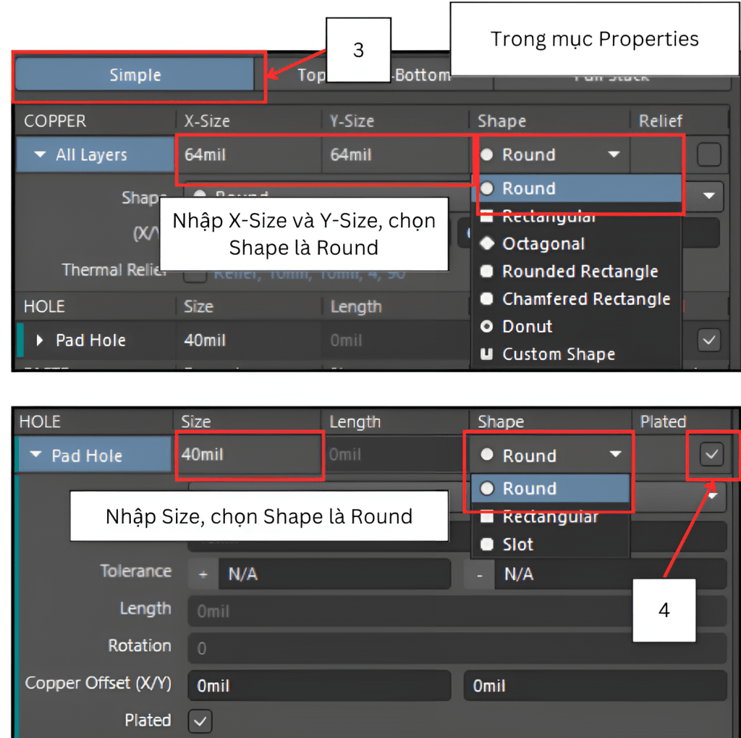Open the copper Shape Round dropdown
This screenshot has height=738, width=741.
click(551, 155)
